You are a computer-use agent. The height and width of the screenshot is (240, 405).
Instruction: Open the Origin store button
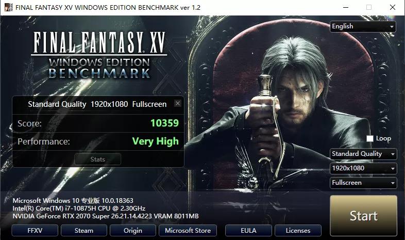tap(133, 230)
